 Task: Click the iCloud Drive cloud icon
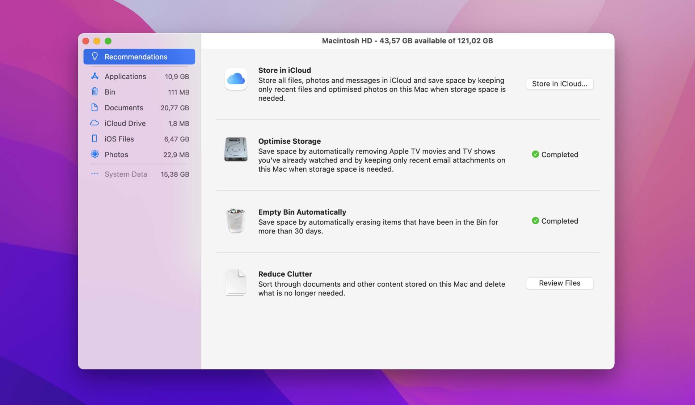coord(94,123)
